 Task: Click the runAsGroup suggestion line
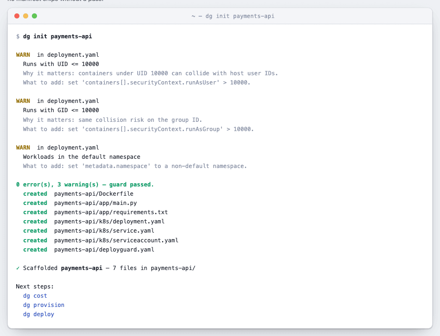pos(138,129)
